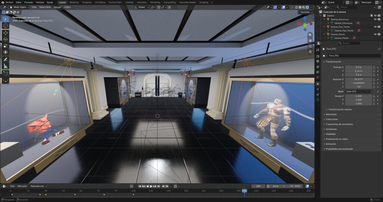Screen dimensions: 383x202
Task: Select the Cursor tool
Action: click(x=5, y=26)
